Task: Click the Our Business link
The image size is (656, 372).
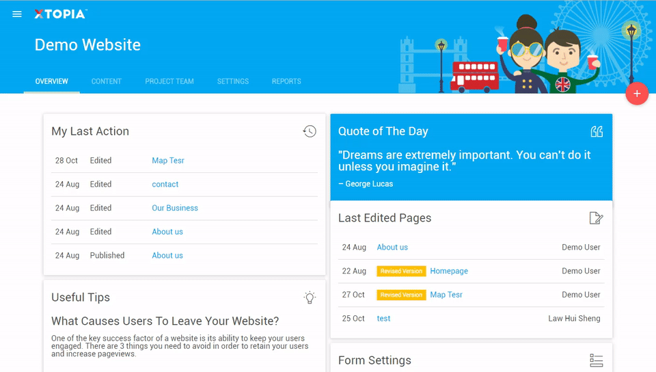Action: [x=175, y=209]
